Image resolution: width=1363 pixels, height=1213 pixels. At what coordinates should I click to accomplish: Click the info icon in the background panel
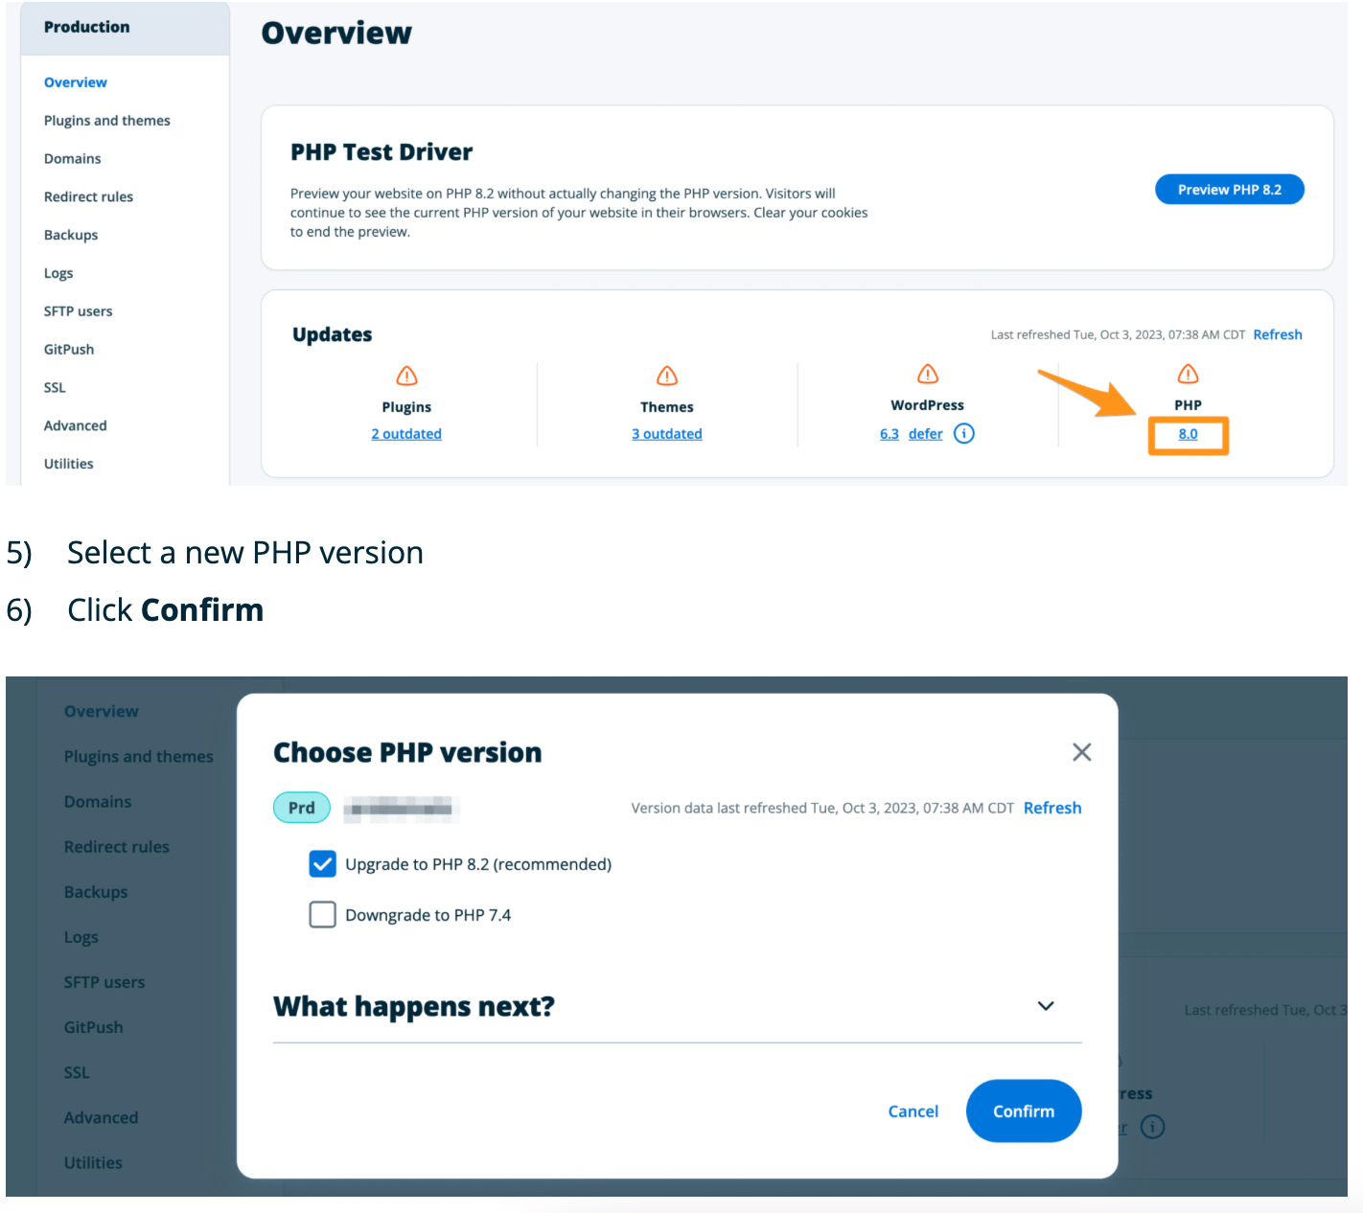(1153, 1127)
